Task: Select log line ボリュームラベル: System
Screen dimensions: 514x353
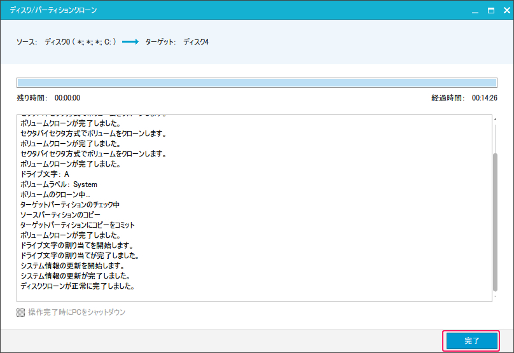Action: [59, 184]
